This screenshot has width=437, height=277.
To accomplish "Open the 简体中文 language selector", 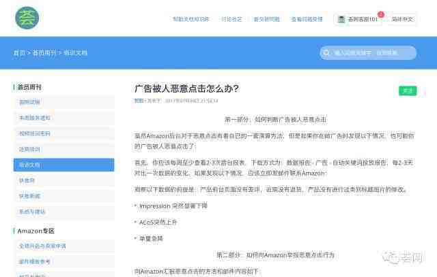I will pyautogui.click(x=402, y=19).
